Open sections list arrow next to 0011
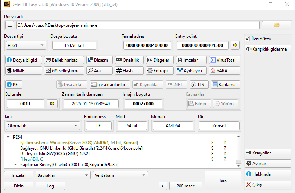295x193 pixels. (x=52, y=103)
